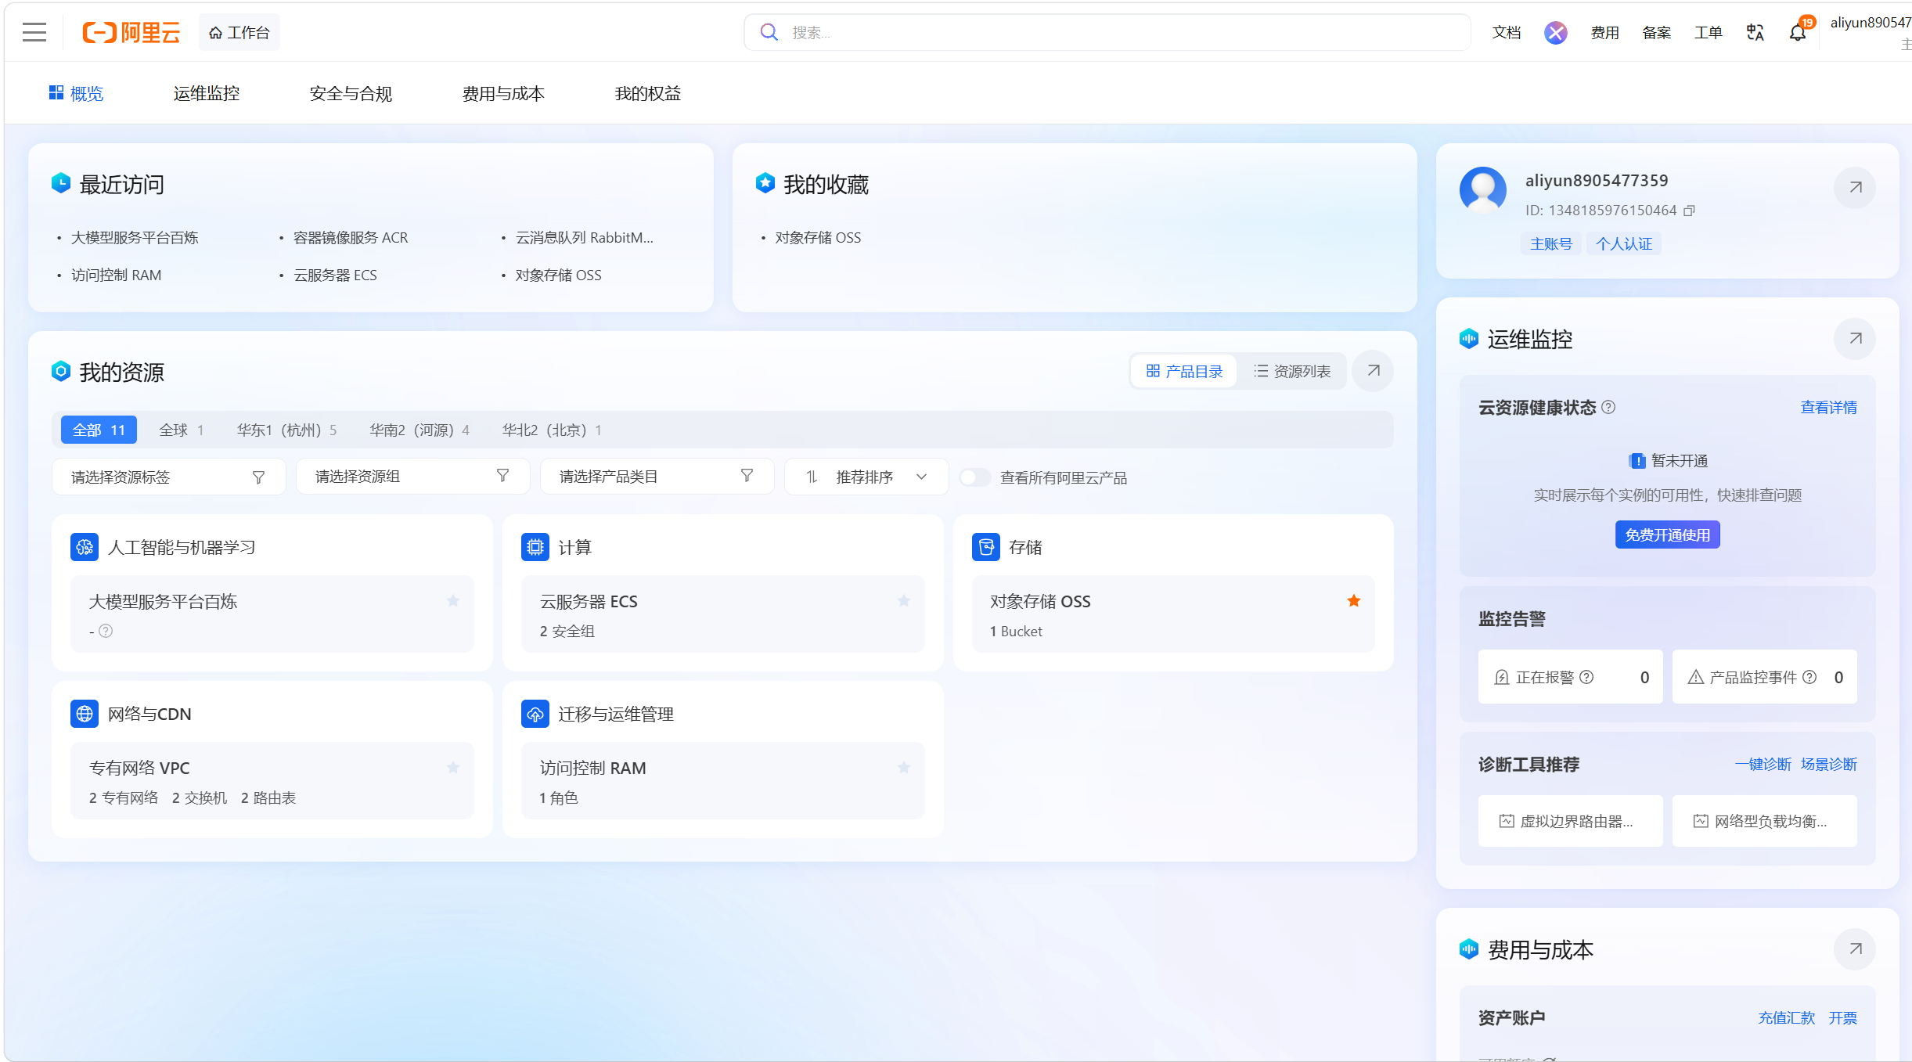Open 查看详情 link
The image size is (1912, 1062).
point(1828,407)
